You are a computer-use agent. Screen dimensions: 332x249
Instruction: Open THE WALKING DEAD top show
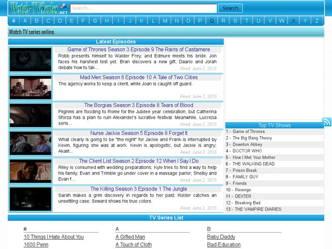pos(254,164)
